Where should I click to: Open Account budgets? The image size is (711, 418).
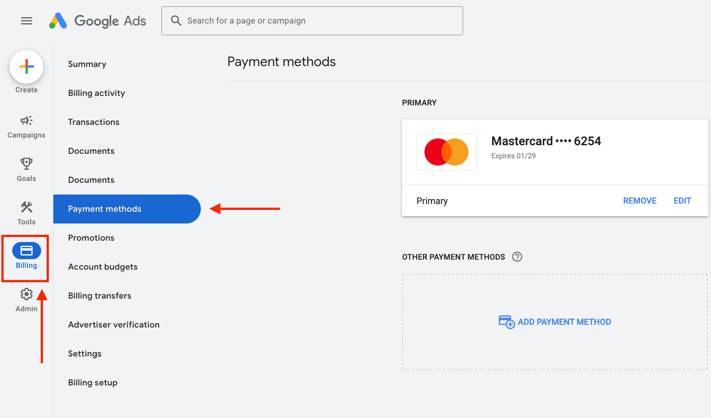tap(103, 267)
